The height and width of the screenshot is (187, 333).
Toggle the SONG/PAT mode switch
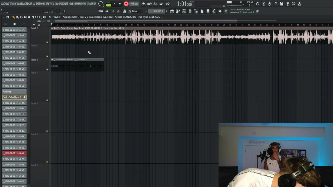click(108, 4)
